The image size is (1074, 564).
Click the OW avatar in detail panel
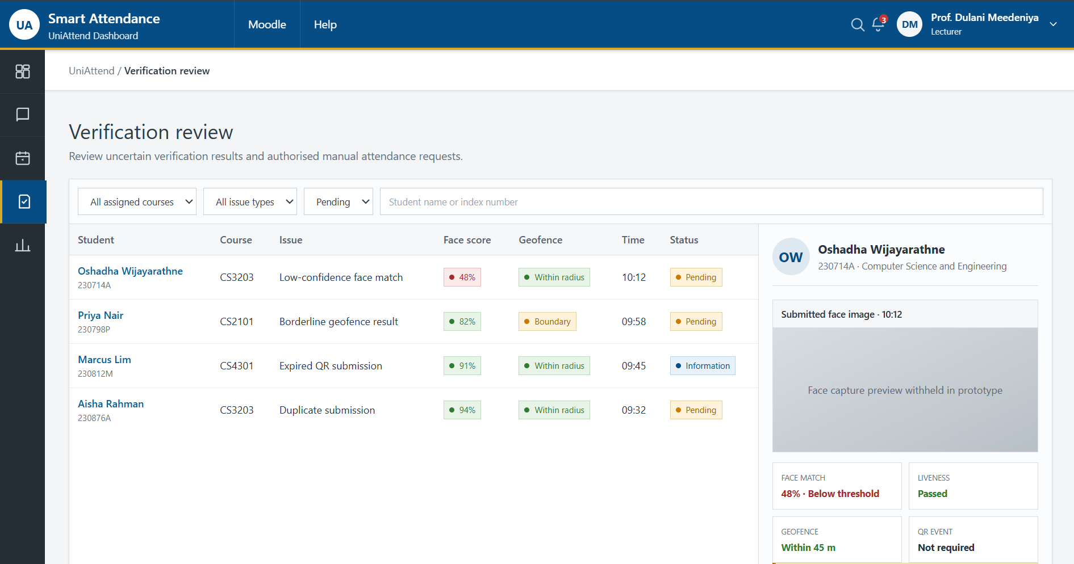coord(791,257)
